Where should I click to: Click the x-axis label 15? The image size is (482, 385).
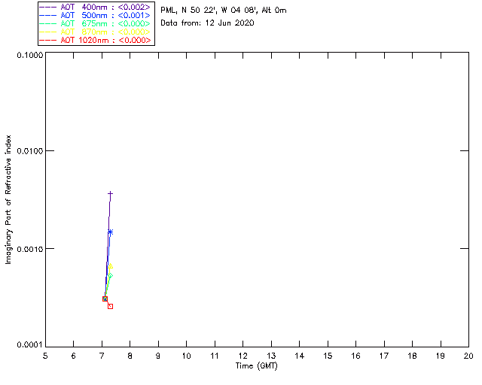(328, 356)
